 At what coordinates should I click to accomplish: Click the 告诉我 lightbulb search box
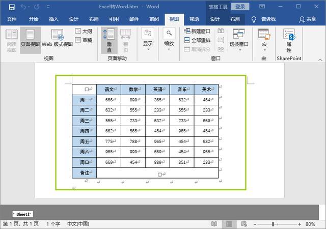(263, 19)
